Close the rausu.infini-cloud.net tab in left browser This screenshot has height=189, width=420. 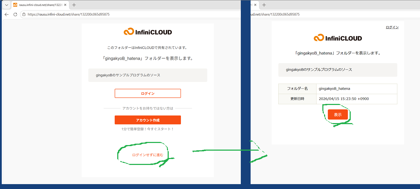click(65, 5)
